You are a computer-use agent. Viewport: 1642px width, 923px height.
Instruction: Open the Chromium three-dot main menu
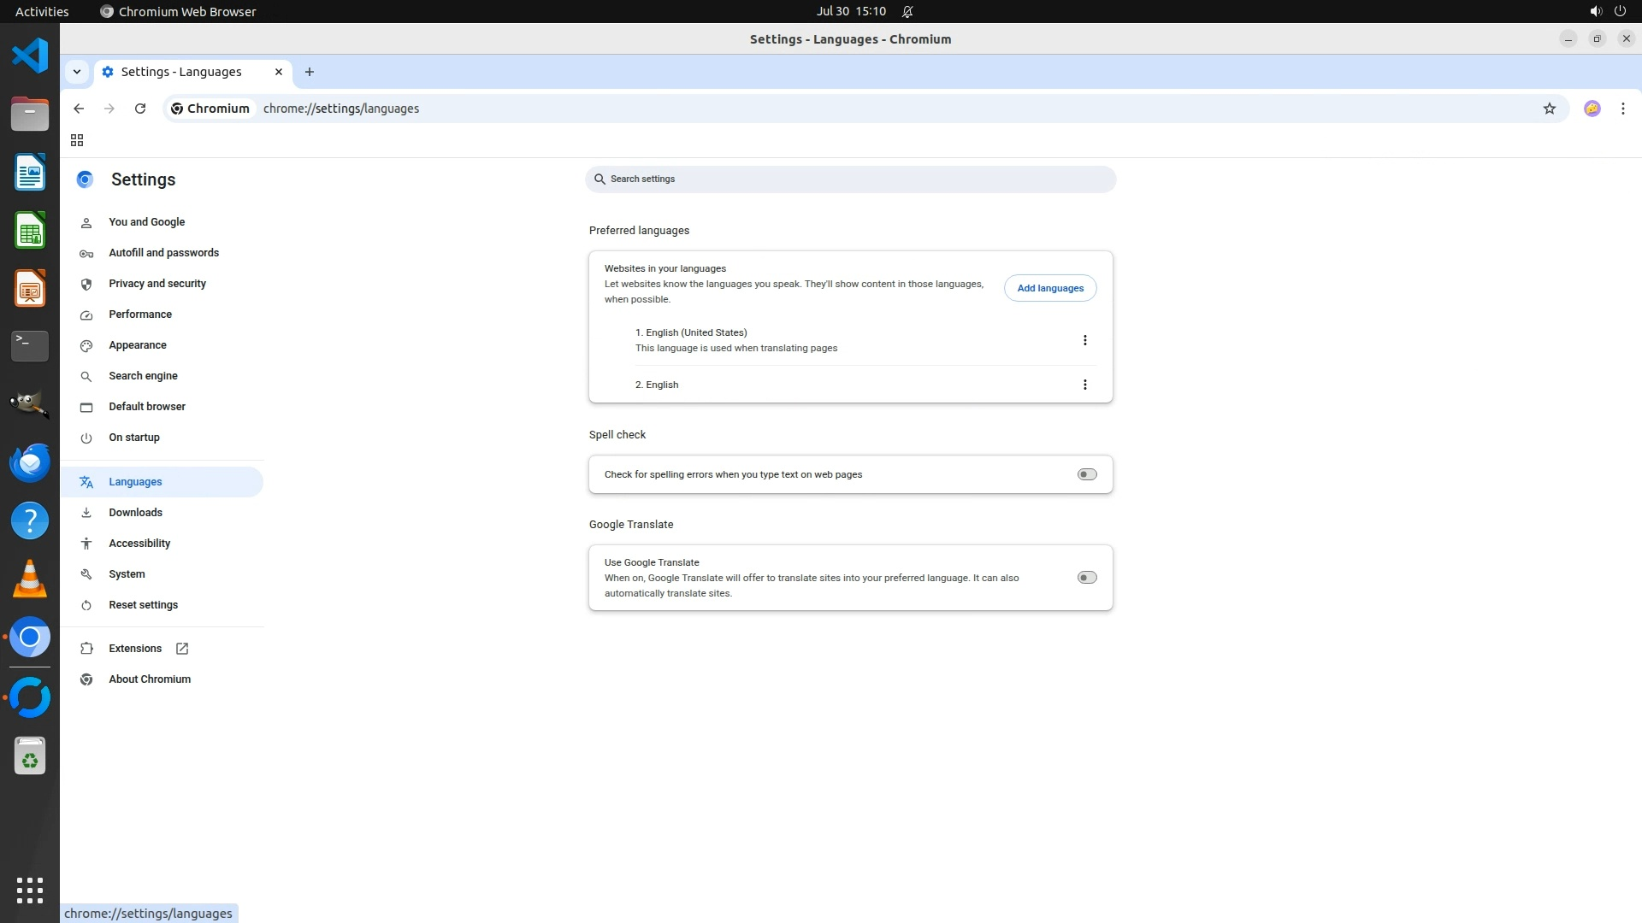pyautogui.click(x=1622, y=109)
